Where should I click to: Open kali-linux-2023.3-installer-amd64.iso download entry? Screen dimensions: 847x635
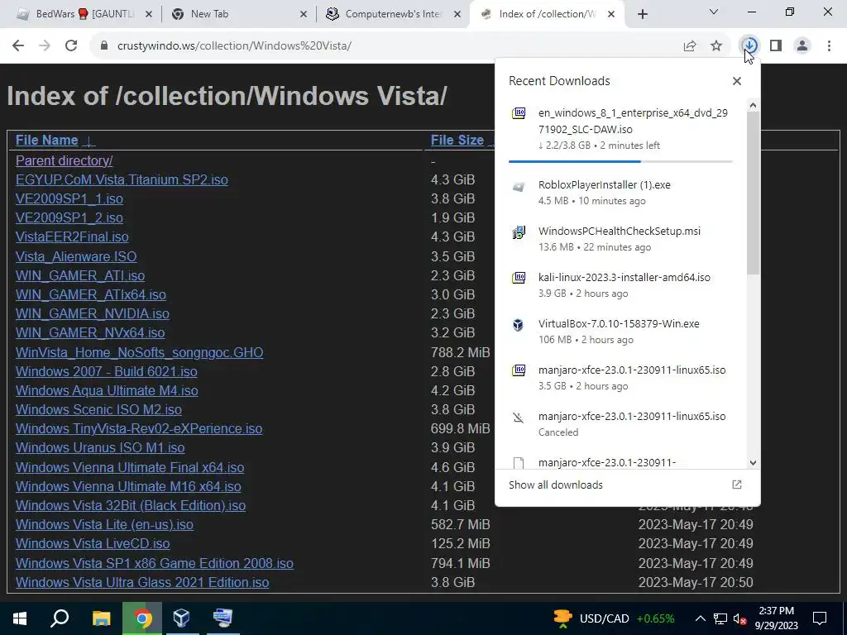[620, 284]
